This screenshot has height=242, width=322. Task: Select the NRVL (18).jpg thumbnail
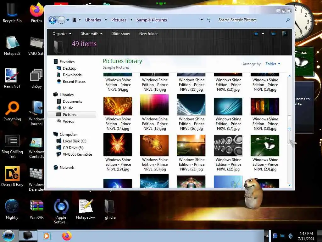265,107
